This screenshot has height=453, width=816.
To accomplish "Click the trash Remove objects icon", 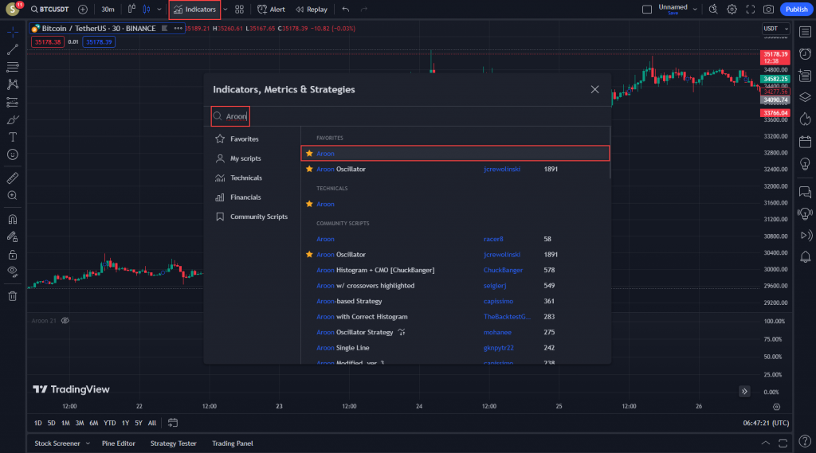I will coord(13,296).
